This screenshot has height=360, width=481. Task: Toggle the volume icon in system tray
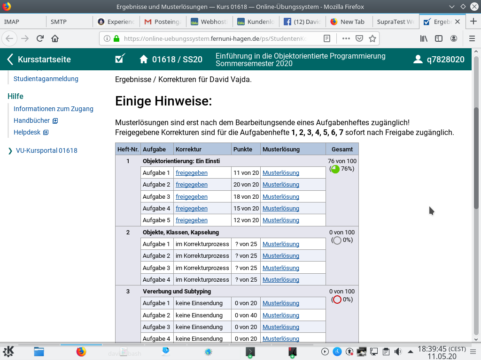coord(398,352)
